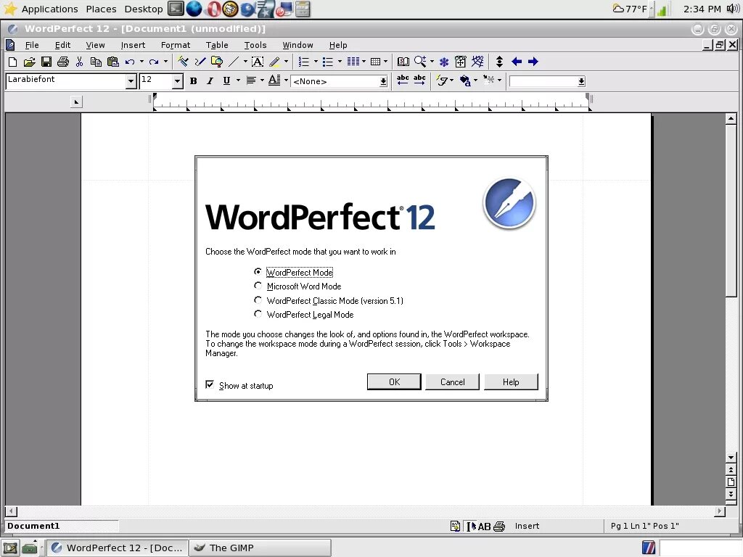Open the Insert menu
Viewport: 743px width, 557px height.
pos(133,45)
